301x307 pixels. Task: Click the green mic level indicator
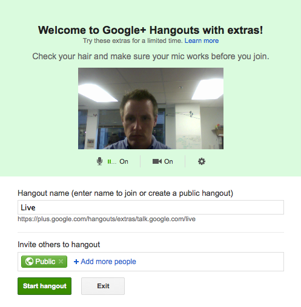point(112,162)
